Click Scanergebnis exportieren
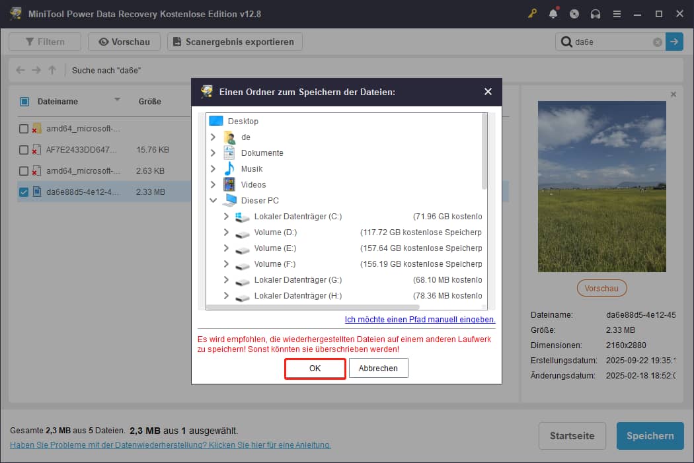694x463 pixels. click(x=235, y=42)
